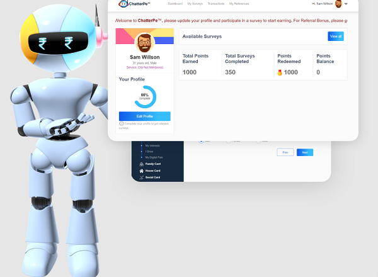The image size is (378, 277).
Task: Click the Family Card sidebar icon
Action: (x=141, y=164)
